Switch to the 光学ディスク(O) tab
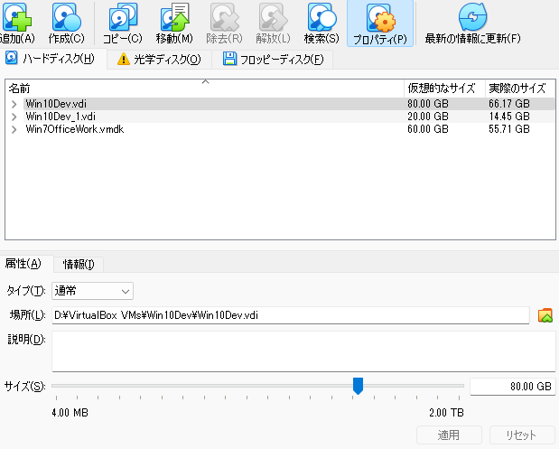Image resolution: width=559 pixels, height=449 pixels. coord(159,60)
